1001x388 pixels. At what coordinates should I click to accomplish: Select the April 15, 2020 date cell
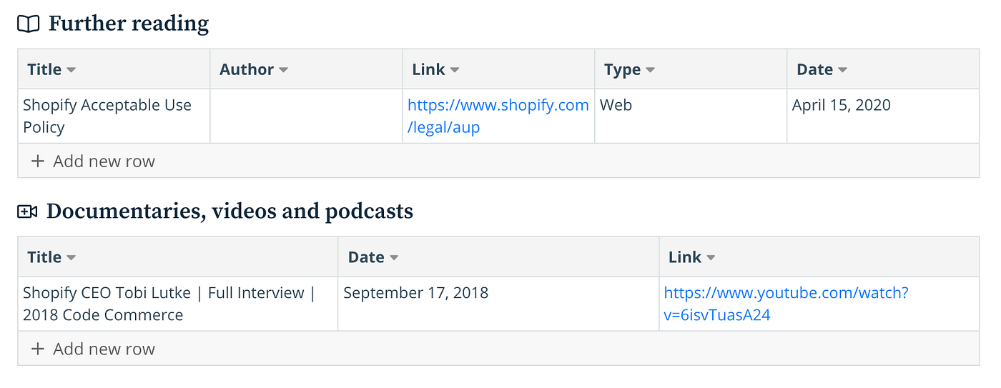click(883, 116)
